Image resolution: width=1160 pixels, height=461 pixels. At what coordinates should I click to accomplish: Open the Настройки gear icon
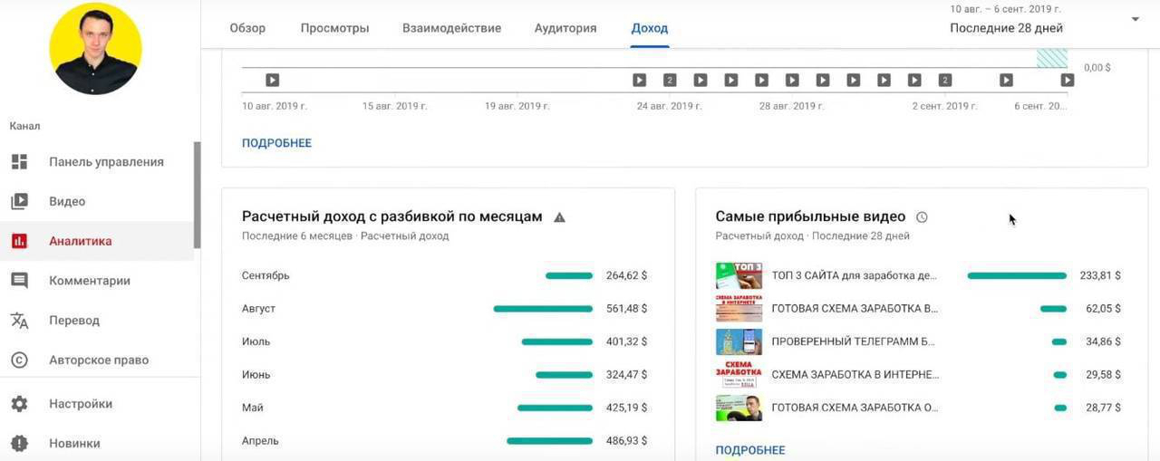(19, 404)
